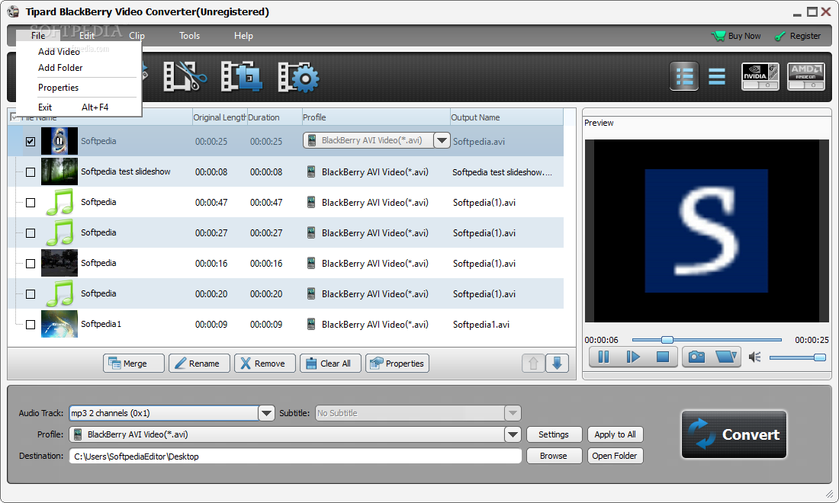Click the Destination path input field
The width and height of the screenshot is (839, 503).
(295, 456)
